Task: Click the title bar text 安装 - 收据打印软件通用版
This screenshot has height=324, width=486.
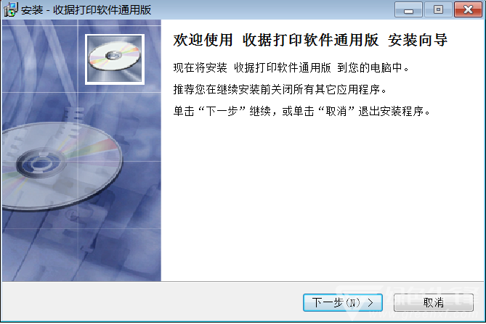Action: click(x=86, y=10)
